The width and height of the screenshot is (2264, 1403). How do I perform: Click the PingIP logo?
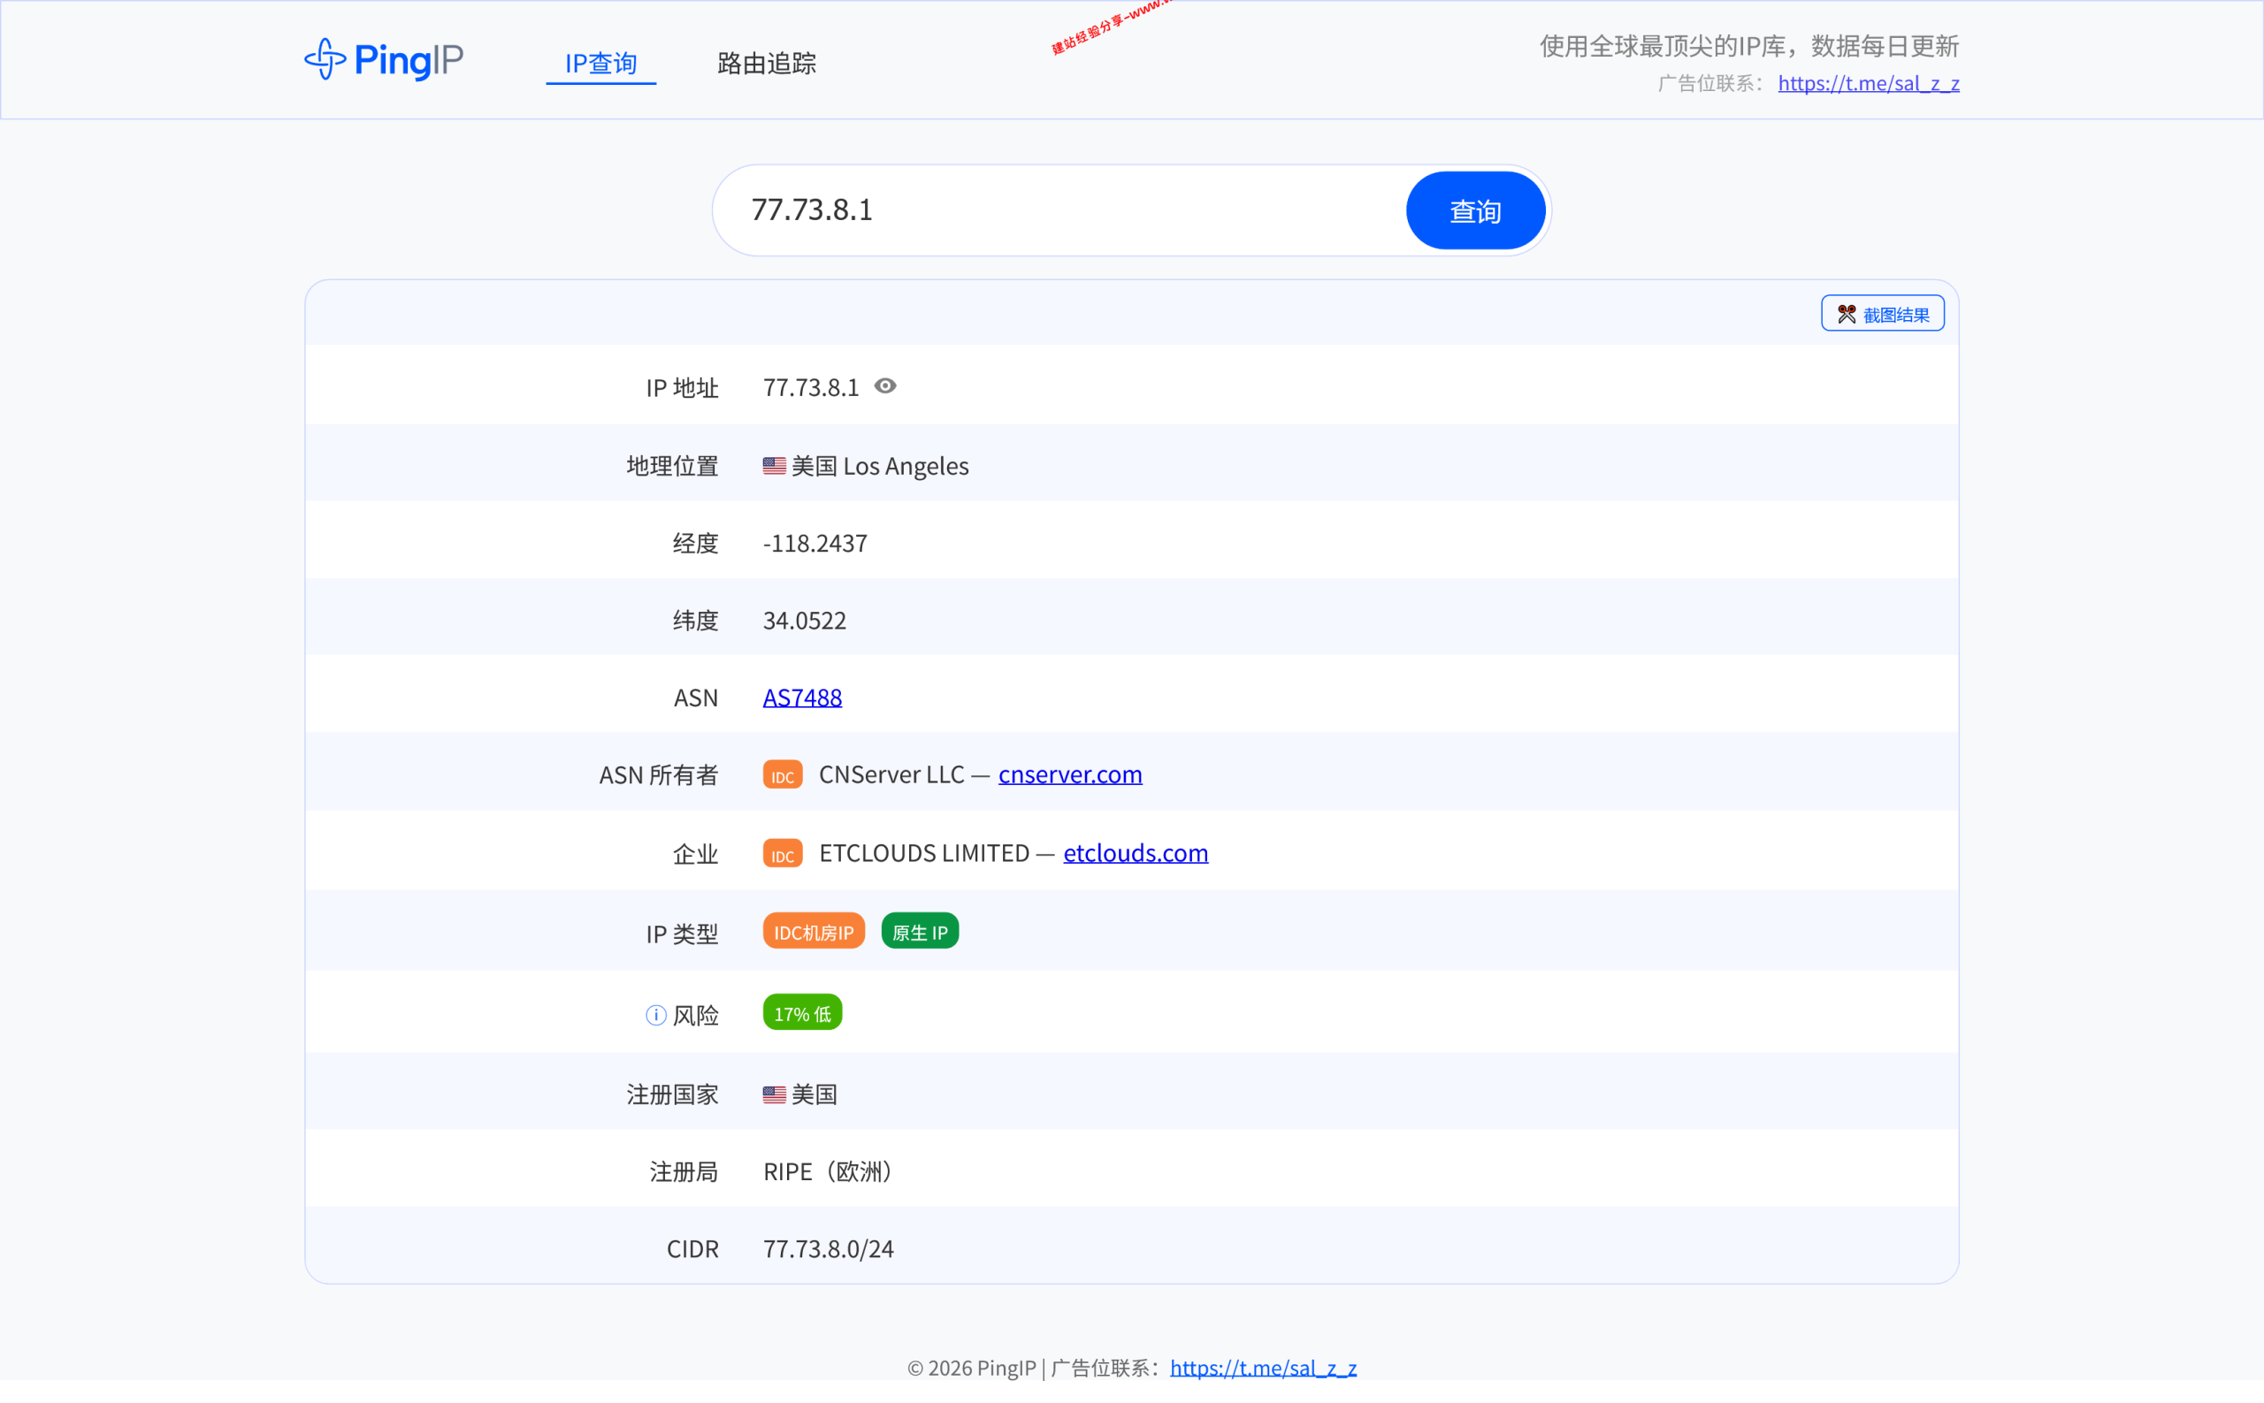click(383, 60)
